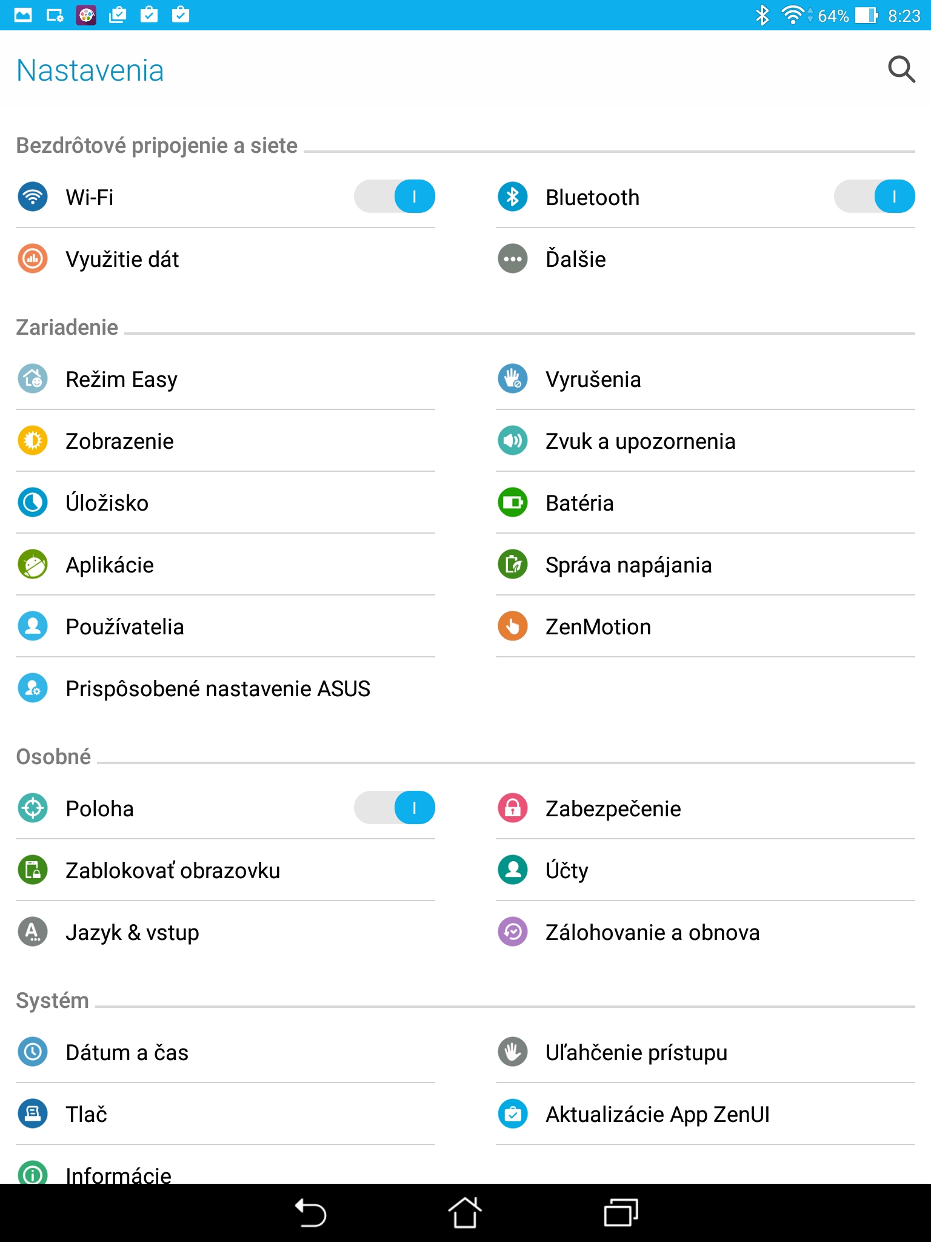Image resolution: width=931 pixels, height=1242 pixels.
Task: Go to Uľahčenie prístupu accessibility
Action: (636, 1052)
